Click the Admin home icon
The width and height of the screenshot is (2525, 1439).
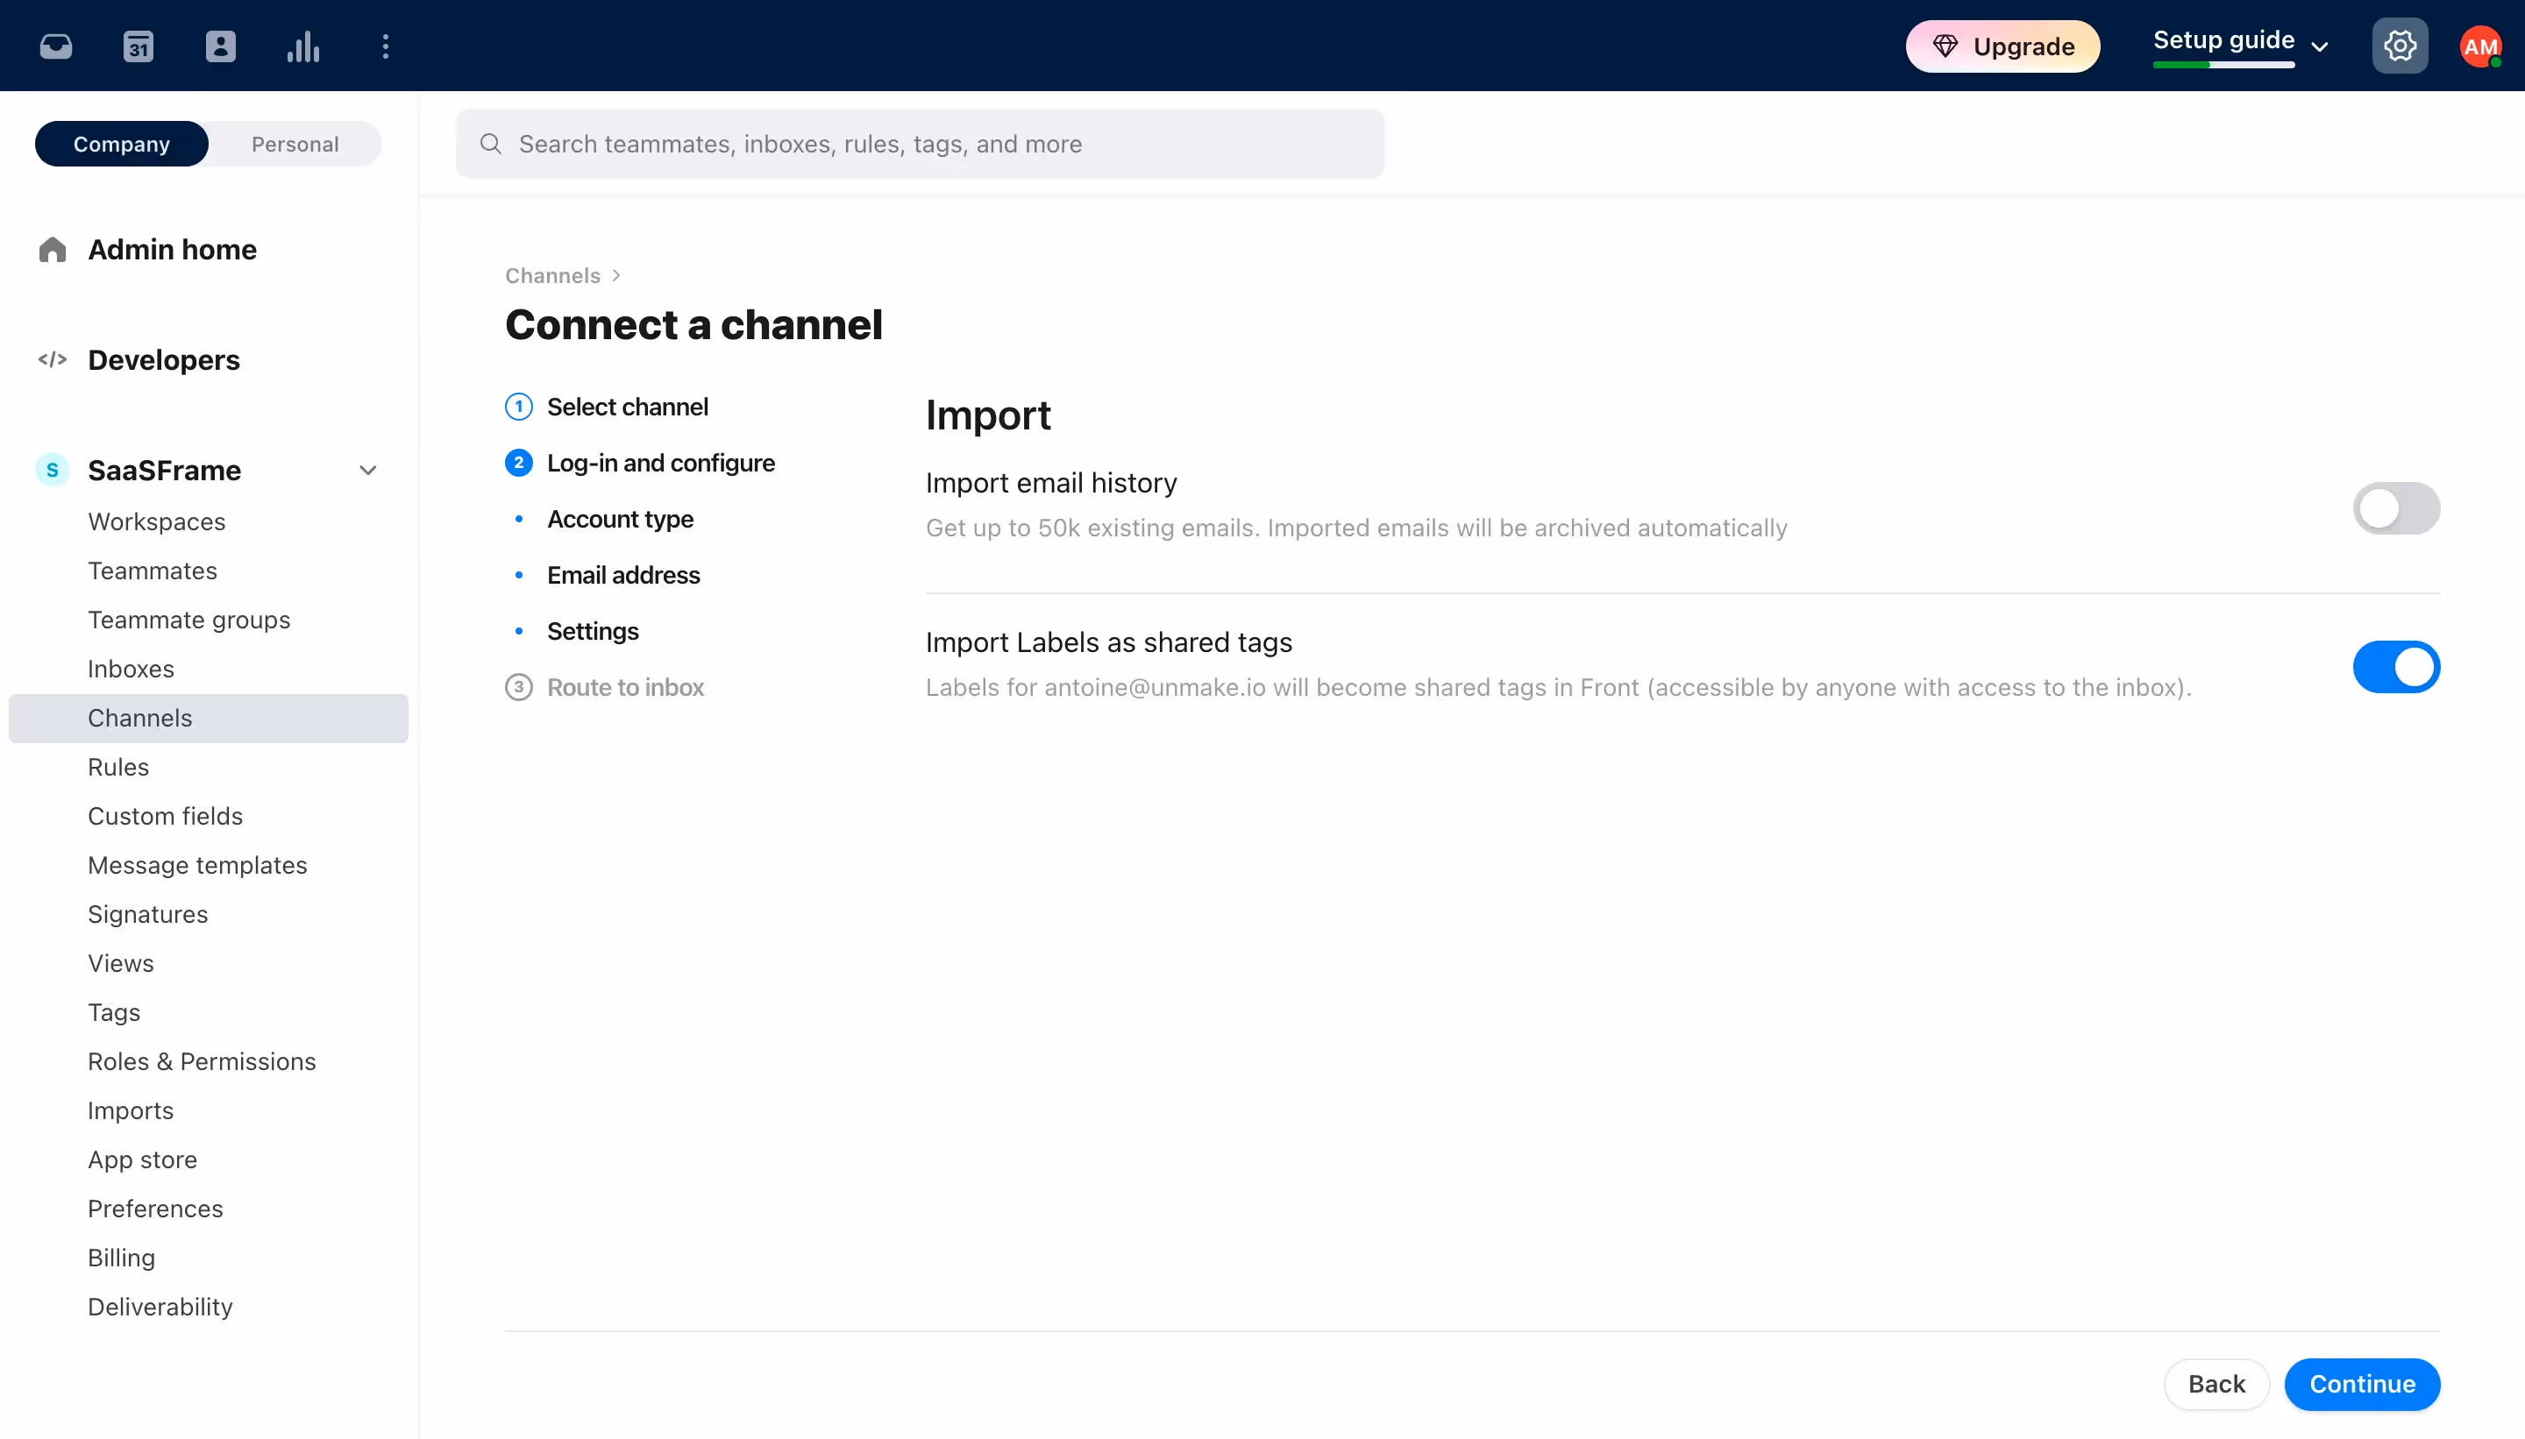(53, 249)
